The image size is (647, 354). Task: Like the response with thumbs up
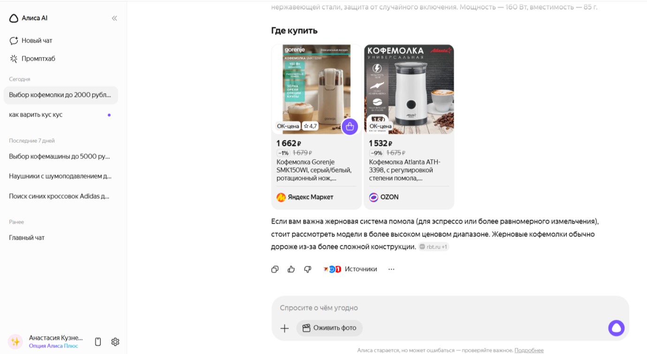point(291,269)
